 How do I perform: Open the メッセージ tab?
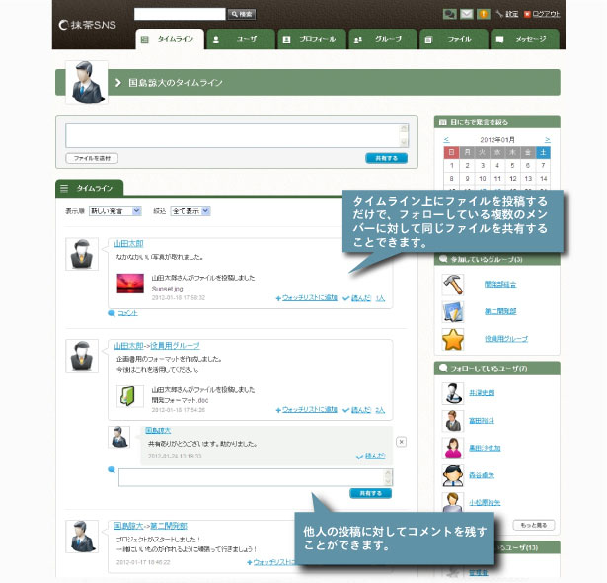(x=525, y=40)
